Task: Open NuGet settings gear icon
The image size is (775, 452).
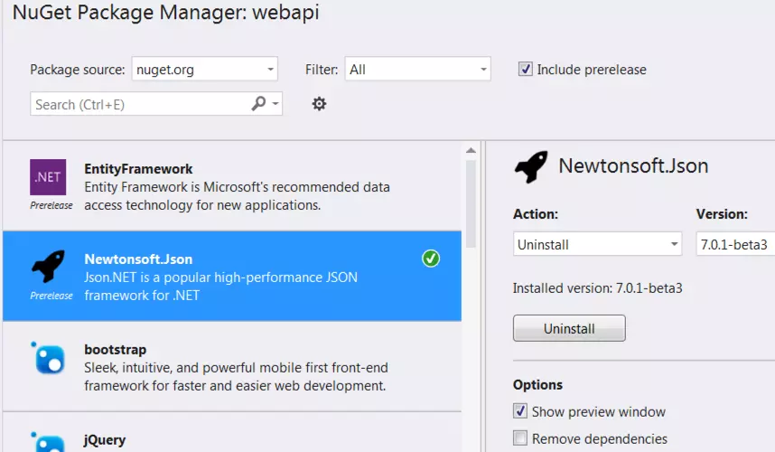Action: point(319,104)
